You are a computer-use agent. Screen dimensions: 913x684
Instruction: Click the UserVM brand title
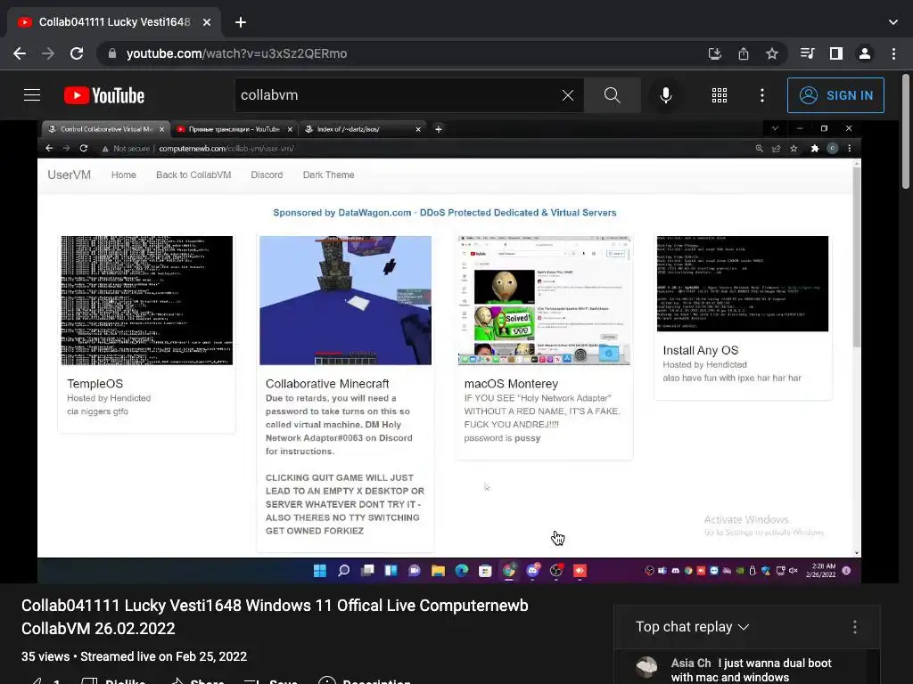pyautogui.click(x=70, y=175)
